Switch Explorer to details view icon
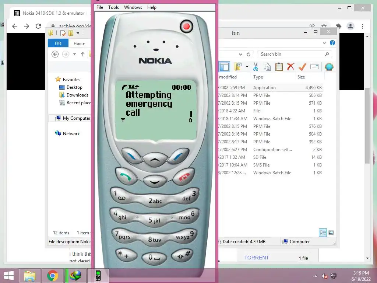377x283 pixels. pos(323,233)
